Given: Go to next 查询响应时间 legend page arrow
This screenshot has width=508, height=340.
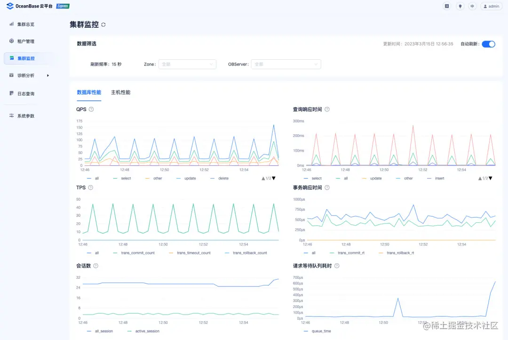Looking at the screenshot, I should [491, 178].
